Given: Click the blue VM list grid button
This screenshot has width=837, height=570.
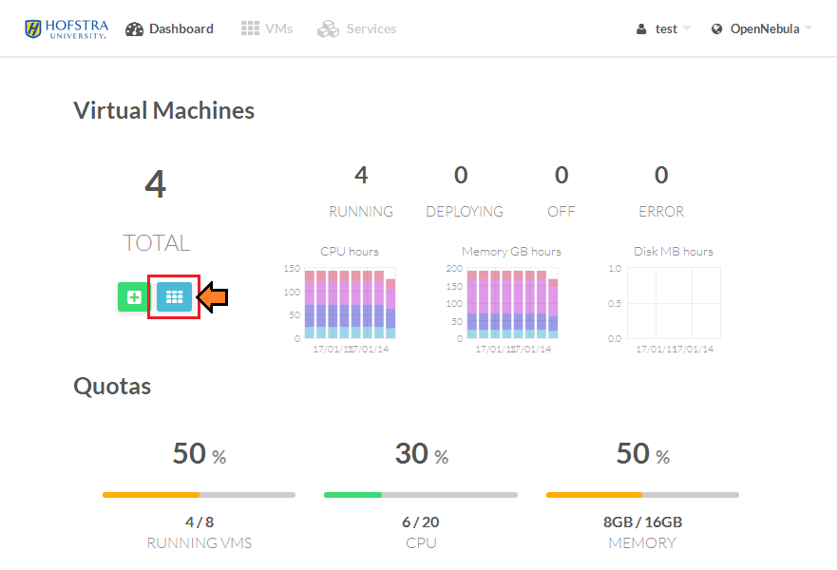Looking at the screenshot, I should pos(174,297).
